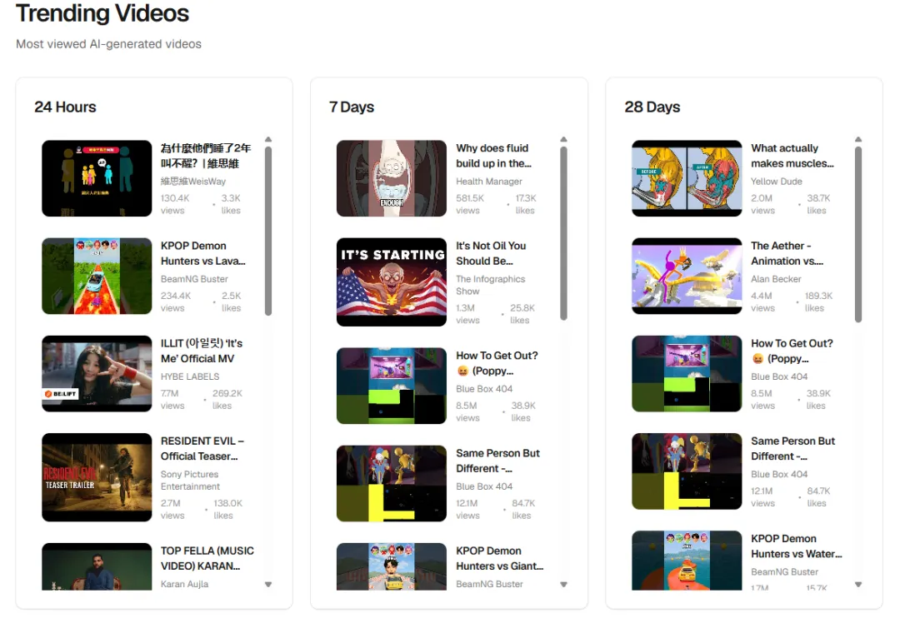Click channel name Sony Pictures Entertainment
This screenshot has height=633, width=900.
click(190, 481)
